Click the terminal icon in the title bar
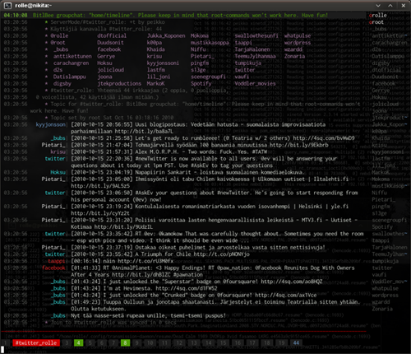Viewport: 411px width, 354px height. coord(7,5)
